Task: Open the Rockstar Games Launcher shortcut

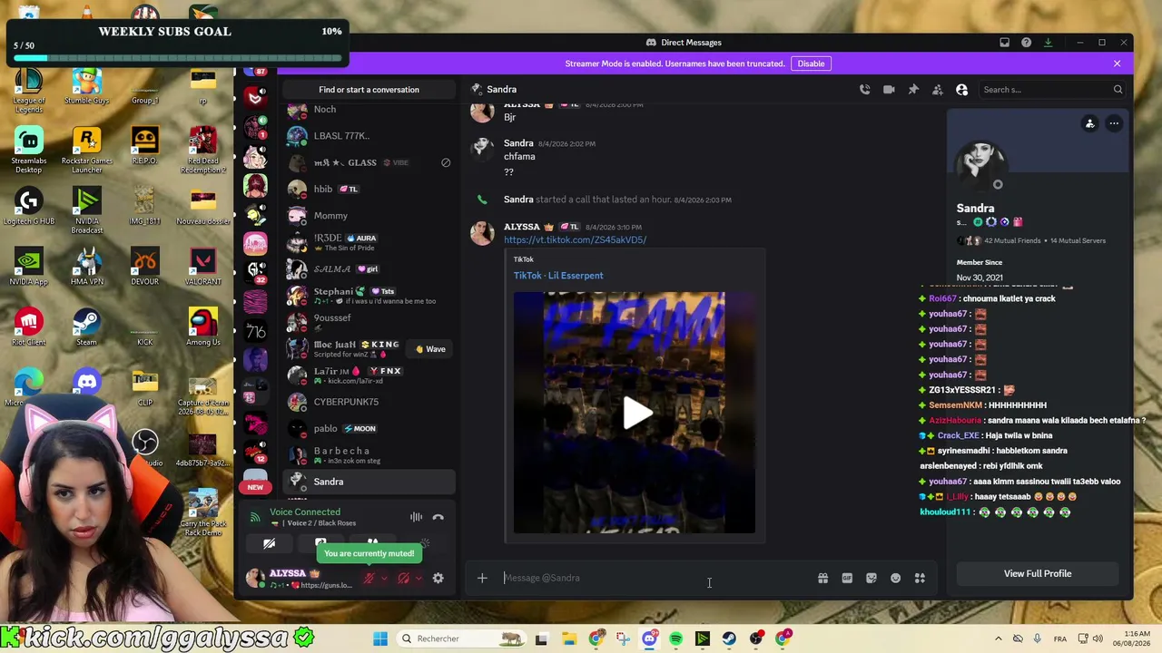Action: (x=86, y=151)
